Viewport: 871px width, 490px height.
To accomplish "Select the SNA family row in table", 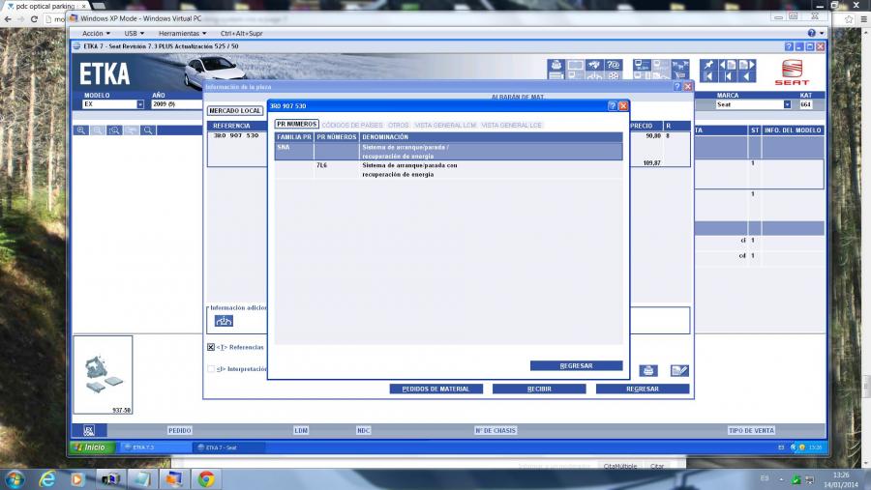I will 448,152.
